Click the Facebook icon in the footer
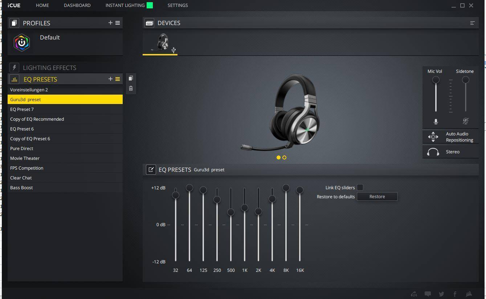 [x=455, y=294]
